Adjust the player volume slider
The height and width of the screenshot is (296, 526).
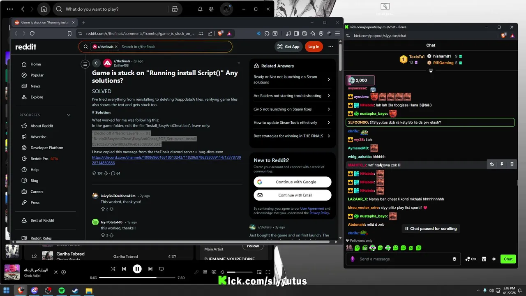[240, 272]
